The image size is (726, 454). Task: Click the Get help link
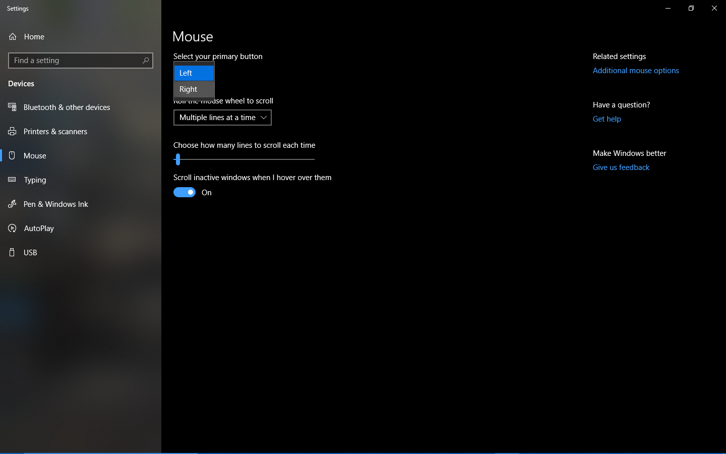click(x=607, y=119)
